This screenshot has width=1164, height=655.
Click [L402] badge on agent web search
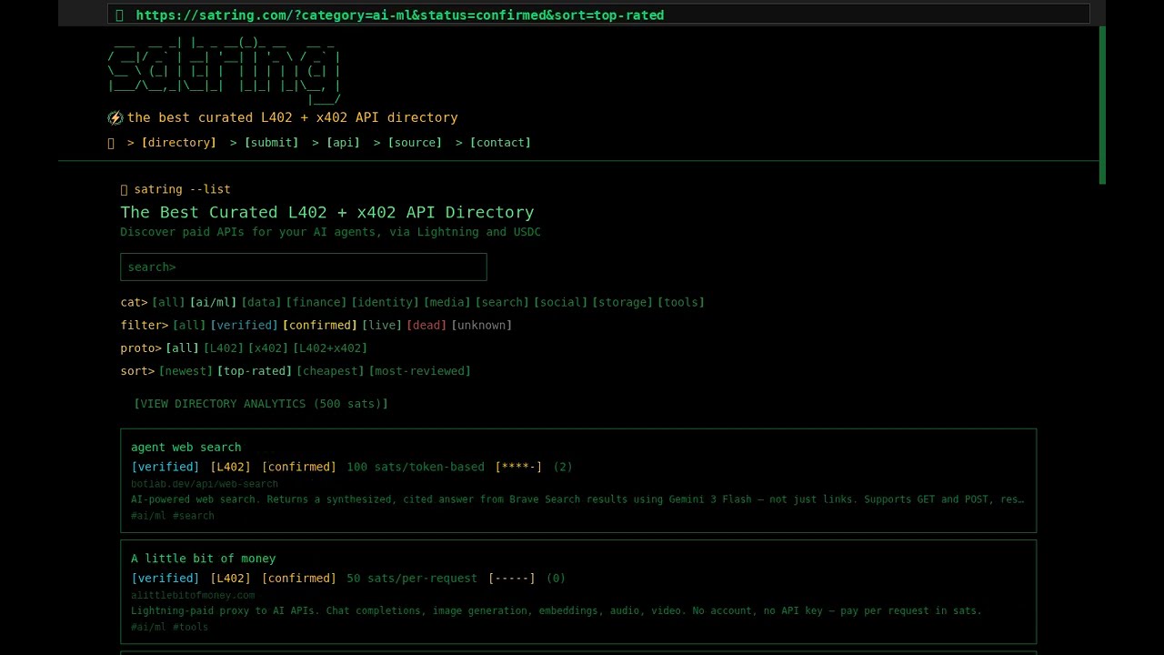pyautogui.click(x=230, y=467)
